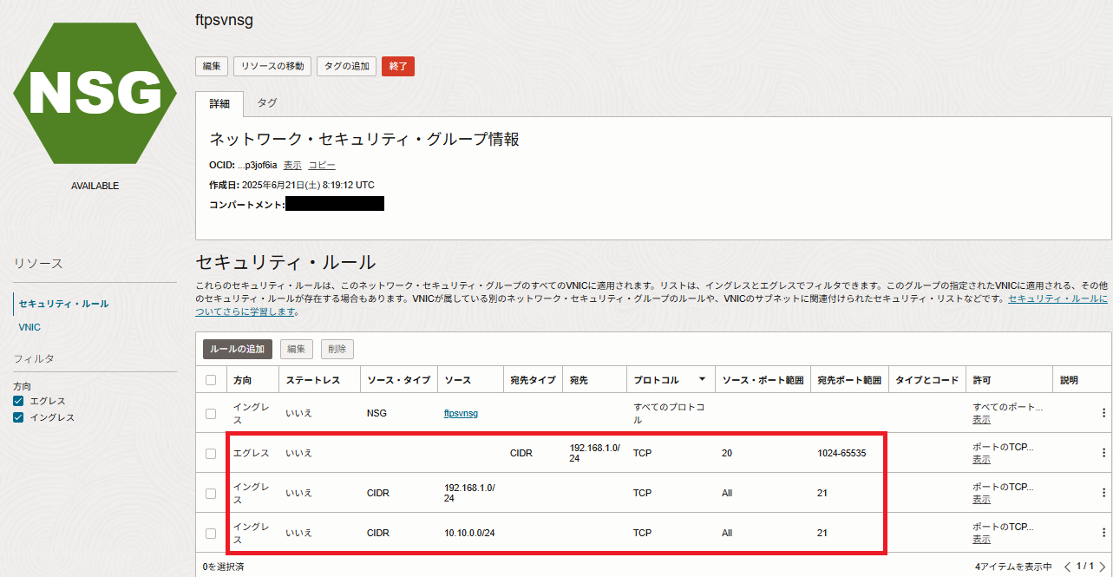
Task: Uncheck the エグレス direction filter
Action: [x=18, y=401]
